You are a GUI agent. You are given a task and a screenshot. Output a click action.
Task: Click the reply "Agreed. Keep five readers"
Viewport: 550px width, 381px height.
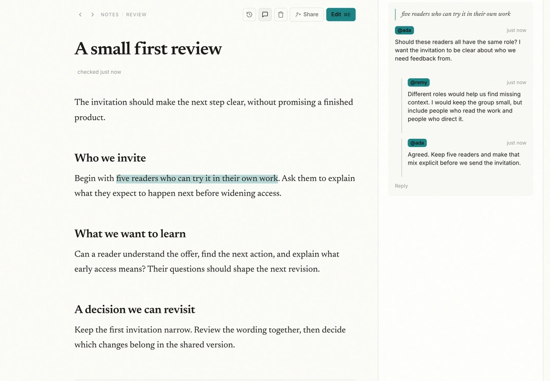[464, 159]
